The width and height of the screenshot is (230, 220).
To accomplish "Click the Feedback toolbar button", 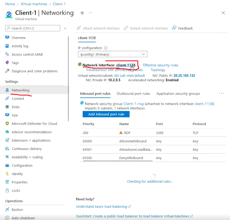I will (182, 28).
